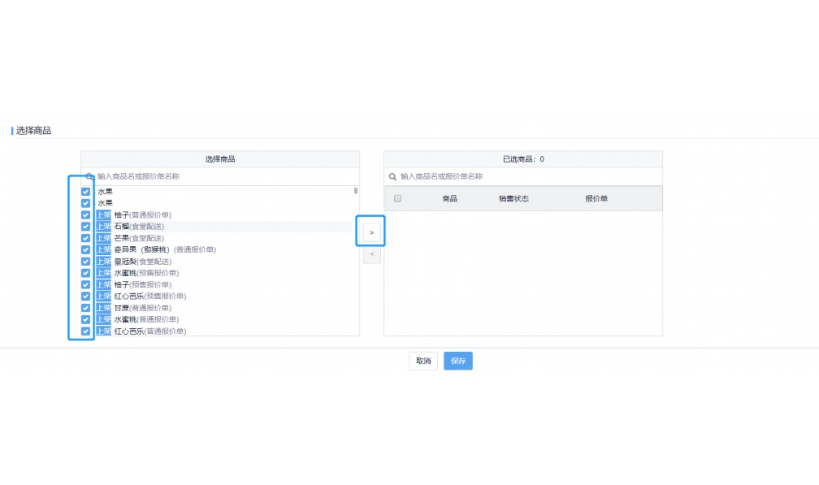Image resolution: width=819 pixels, height=485 pixels.
Task: Click the blue 保存 save button
Action: 457,361
